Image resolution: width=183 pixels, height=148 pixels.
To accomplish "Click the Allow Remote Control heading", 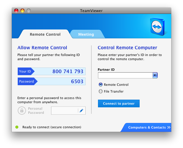I will [42, 48].
